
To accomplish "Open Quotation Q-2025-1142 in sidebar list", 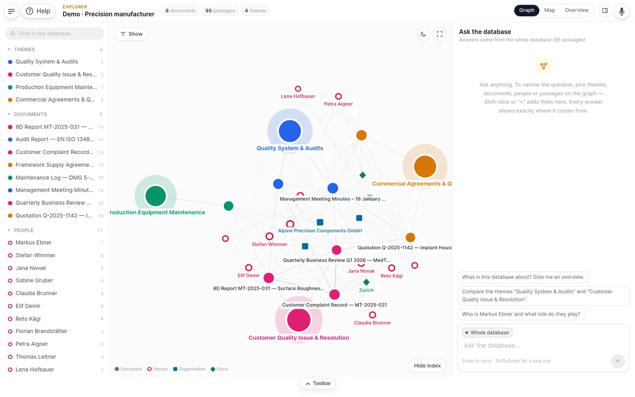I will (55, 215).
